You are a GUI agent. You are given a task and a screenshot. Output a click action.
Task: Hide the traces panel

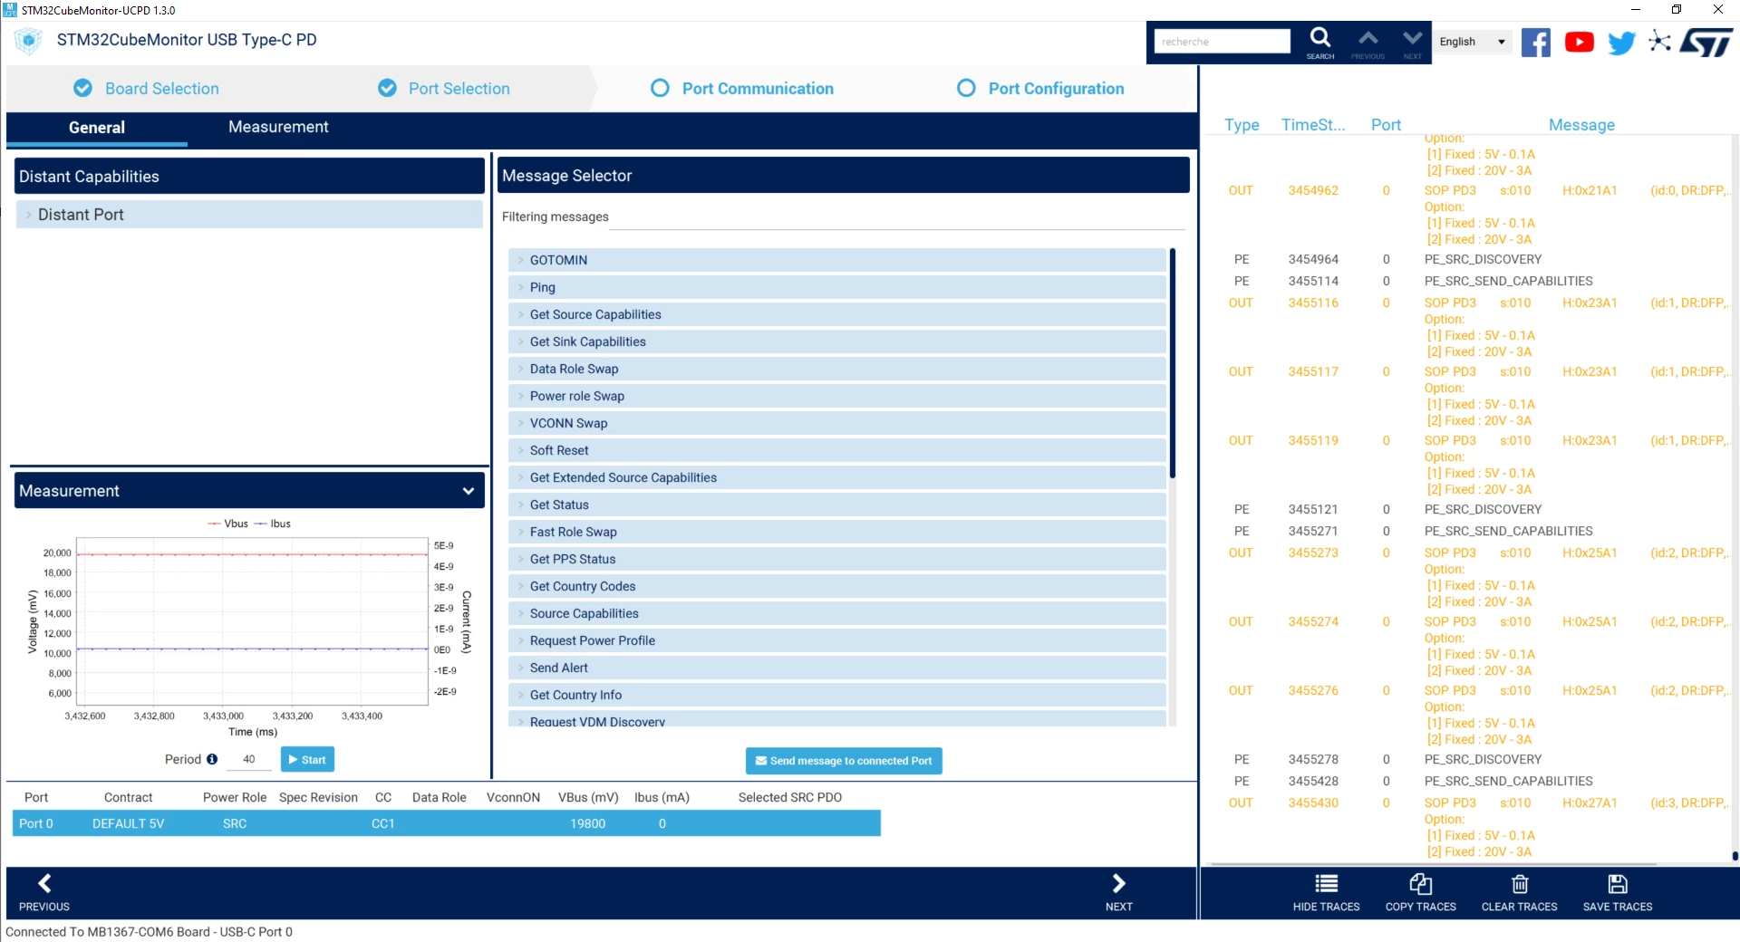click(1326, 892)
